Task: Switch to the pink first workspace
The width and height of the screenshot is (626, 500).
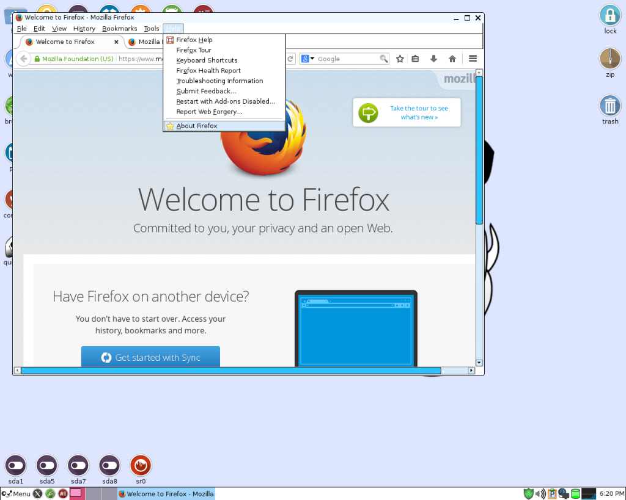Action: (76, 494)
